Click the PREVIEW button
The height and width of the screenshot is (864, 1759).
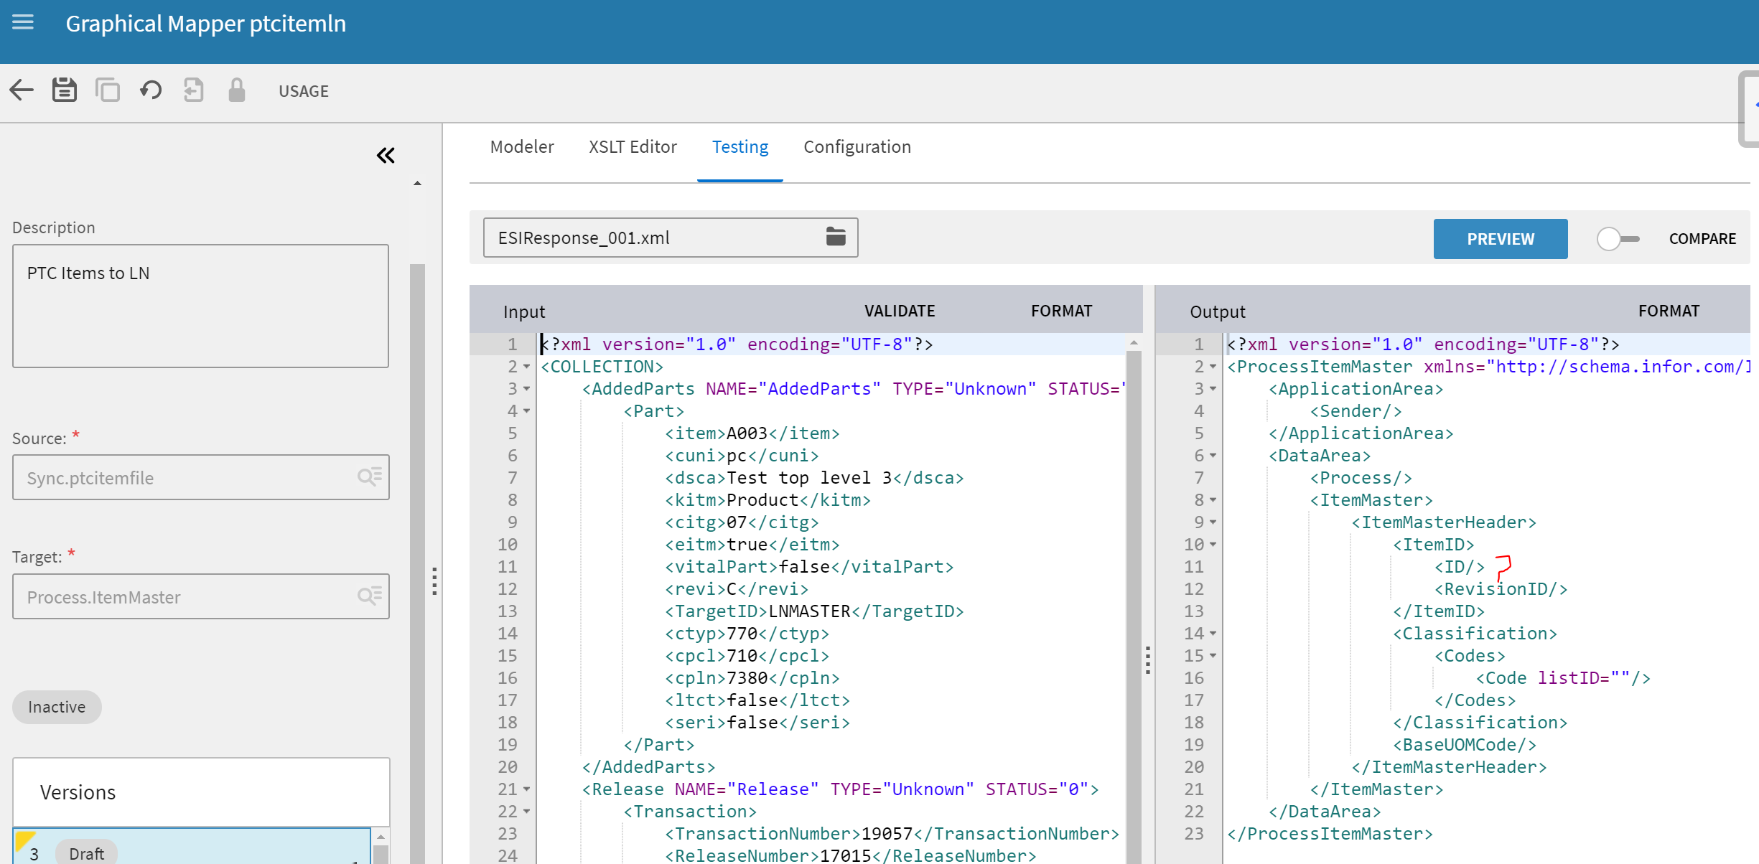1501,239
